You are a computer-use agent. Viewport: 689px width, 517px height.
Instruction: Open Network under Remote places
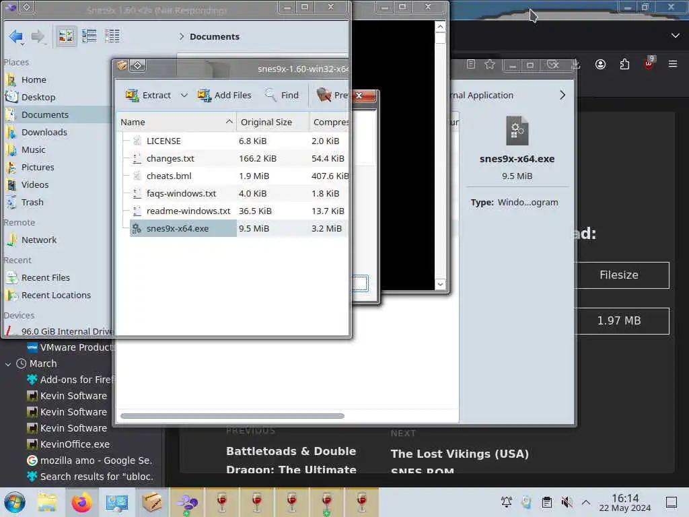pos(38,240)
